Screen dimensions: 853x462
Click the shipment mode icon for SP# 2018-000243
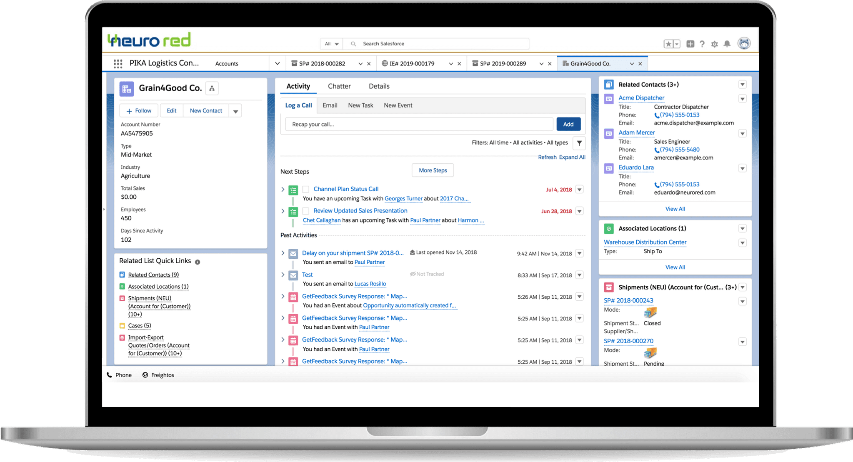[x=650, y=312]
